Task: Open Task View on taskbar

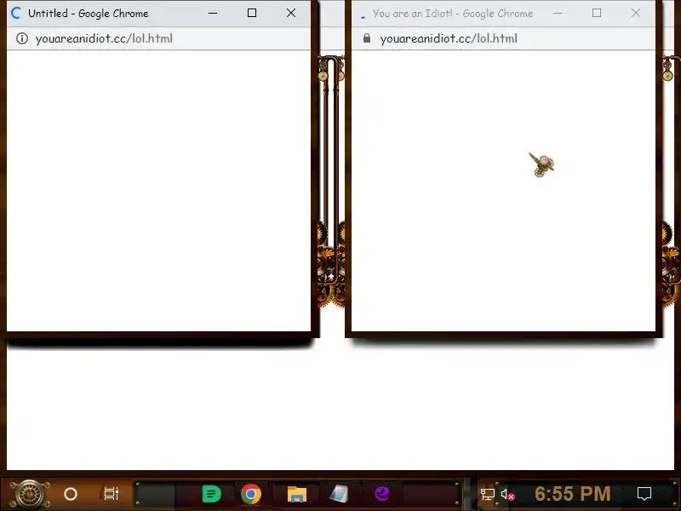Action: [x=112, y=494]
